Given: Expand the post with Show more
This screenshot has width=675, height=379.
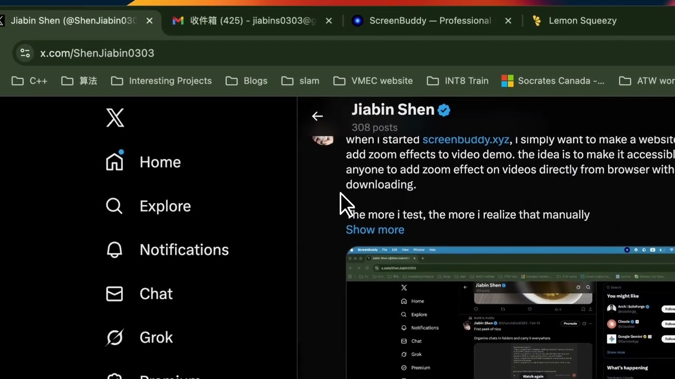Looking at the screenshot, I should pos(375,230).
